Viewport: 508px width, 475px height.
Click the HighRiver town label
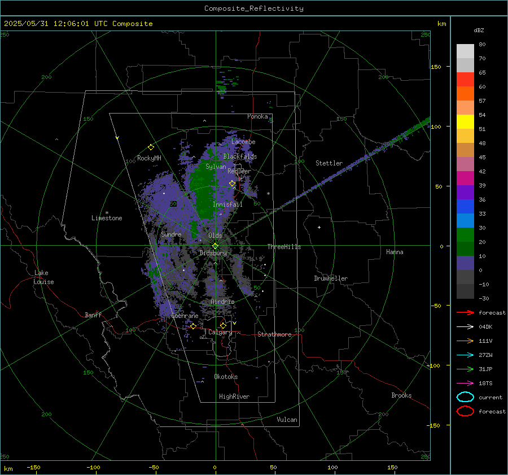point(234,396)
